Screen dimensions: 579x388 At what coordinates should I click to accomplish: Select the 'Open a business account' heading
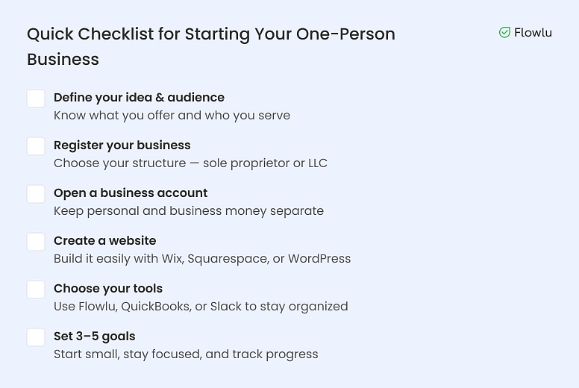pyautogui.click(x=131, y=193)
